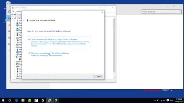184x103 pixels.
Task: Select the Imaging devices category icon
Action: [18, 42]
